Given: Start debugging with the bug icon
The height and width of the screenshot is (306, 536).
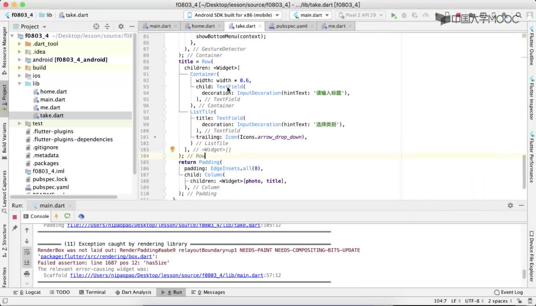Looking at the screenshot, I should click(404, 15).
